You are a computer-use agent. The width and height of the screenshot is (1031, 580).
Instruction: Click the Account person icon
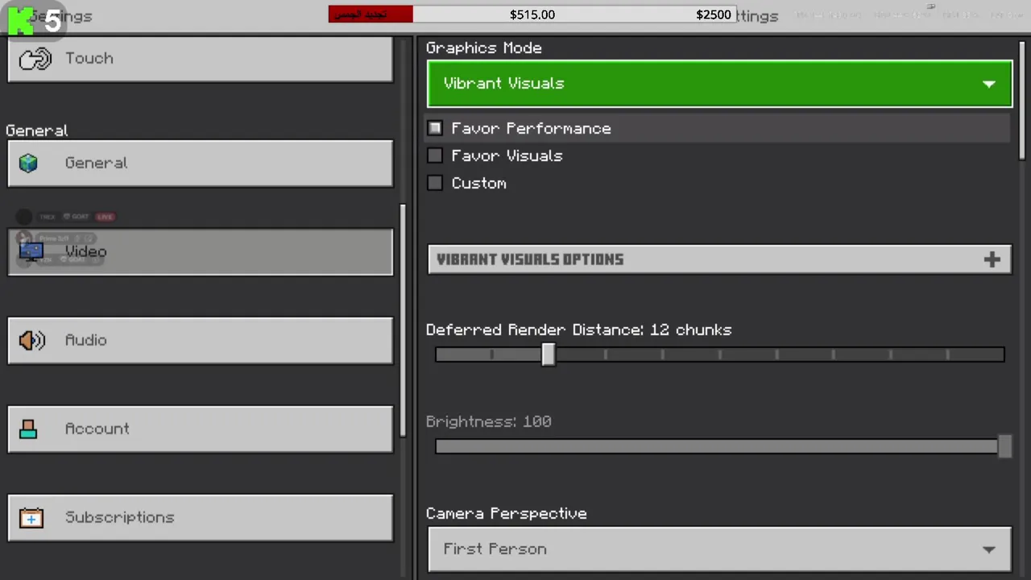(x=29, y=429)
